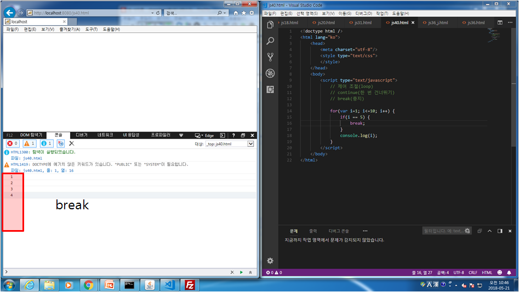Open 즐겨찾기(A) menu in Internet Explorer
Image resolution: width=519 pixels, height=292 pixels.
[70, 30]
